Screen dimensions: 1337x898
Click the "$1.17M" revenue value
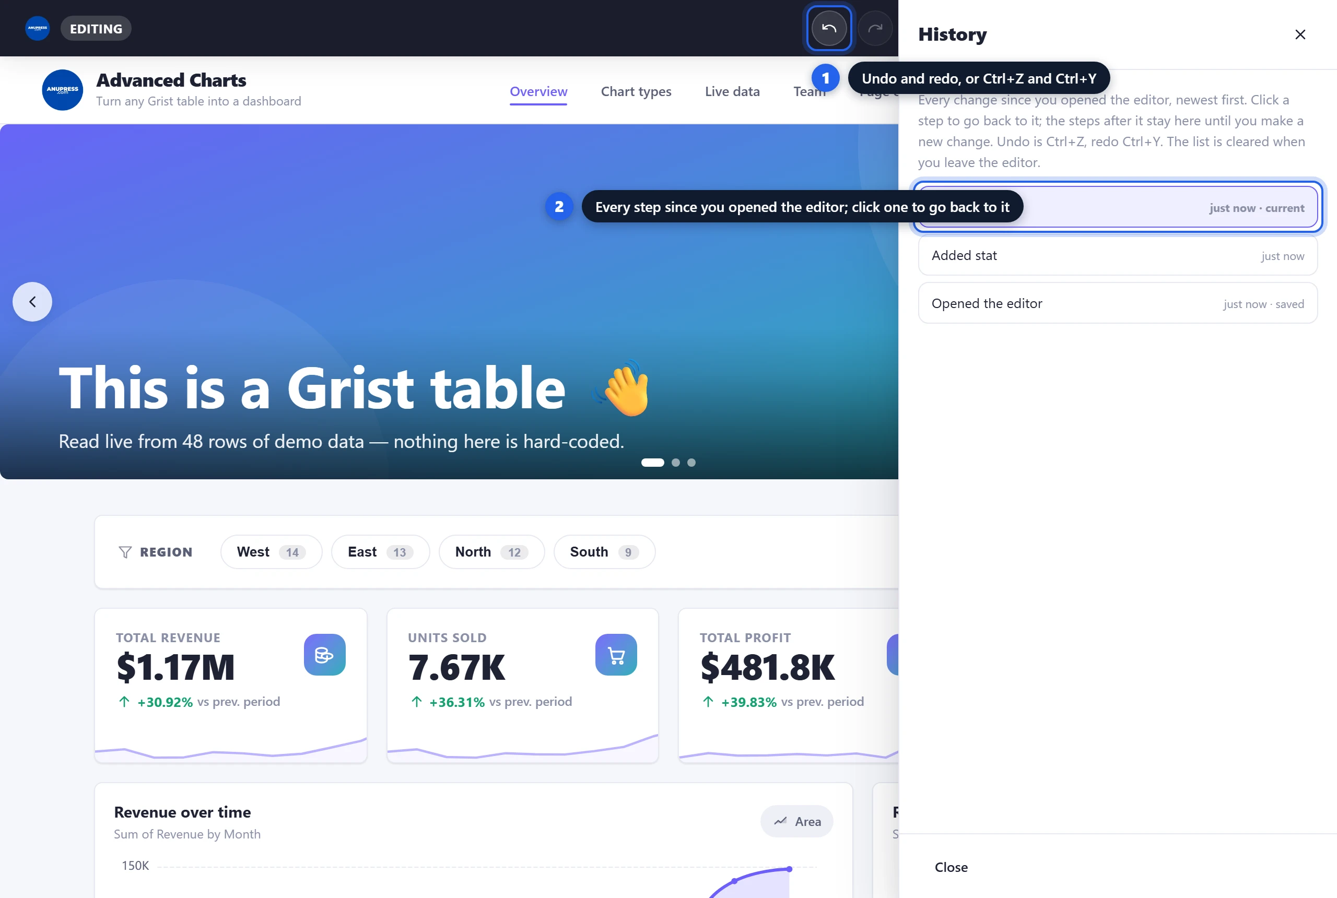[176, 667]
